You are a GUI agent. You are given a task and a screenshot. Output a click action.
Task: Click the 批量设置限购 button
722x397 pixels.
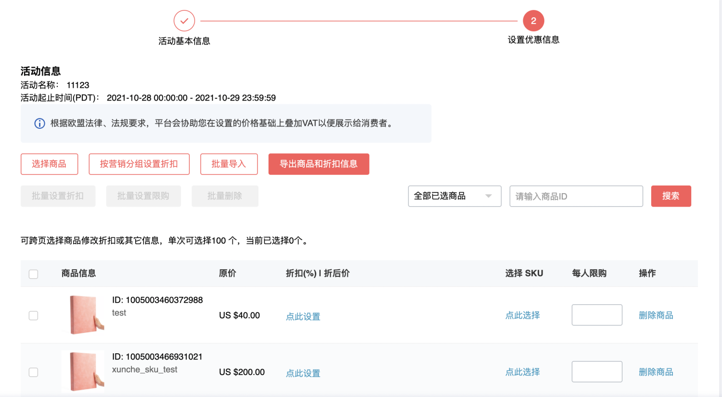(143, 196)
